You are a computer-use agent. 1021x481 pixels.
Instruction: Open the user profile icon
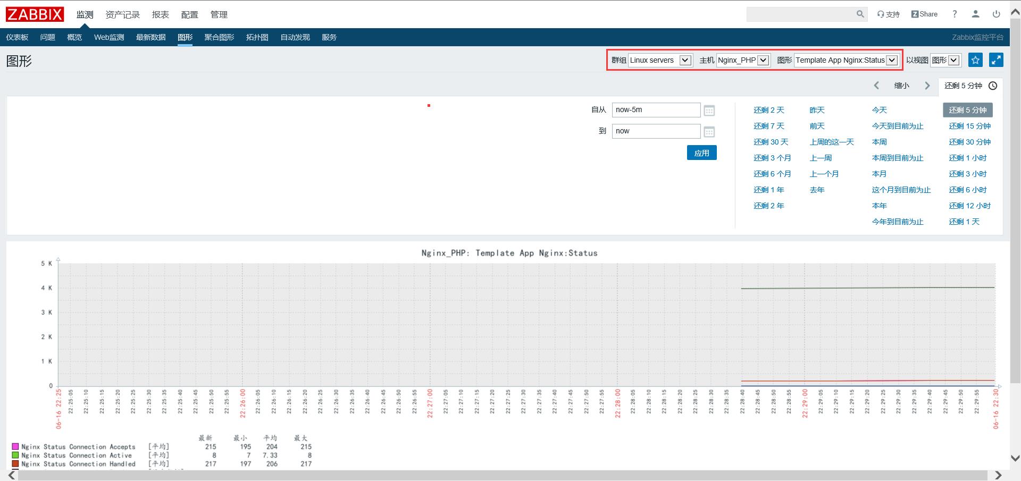coord(975,14)
